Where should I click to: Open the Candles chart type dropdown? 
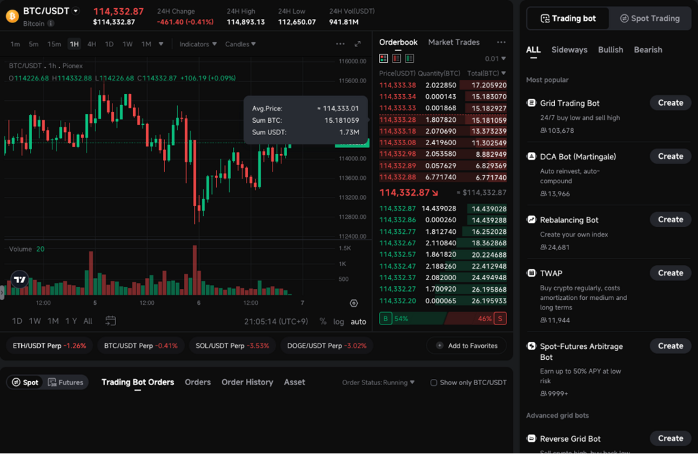click(x=241, y=44)
